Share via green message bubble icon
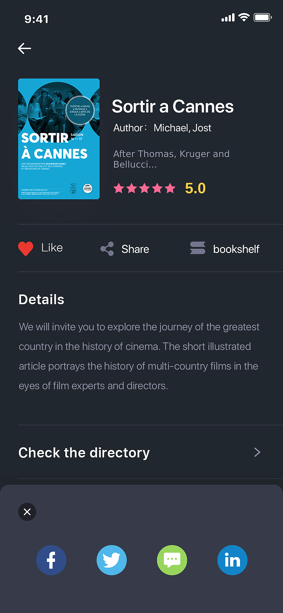This screenshot has width=283, height=613. point(172,560)
